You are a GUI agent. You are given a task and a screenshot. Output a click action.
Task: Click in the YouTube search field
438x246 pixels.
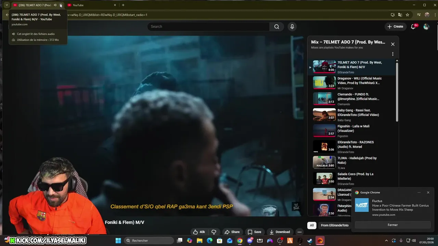(x=209, y=27)
